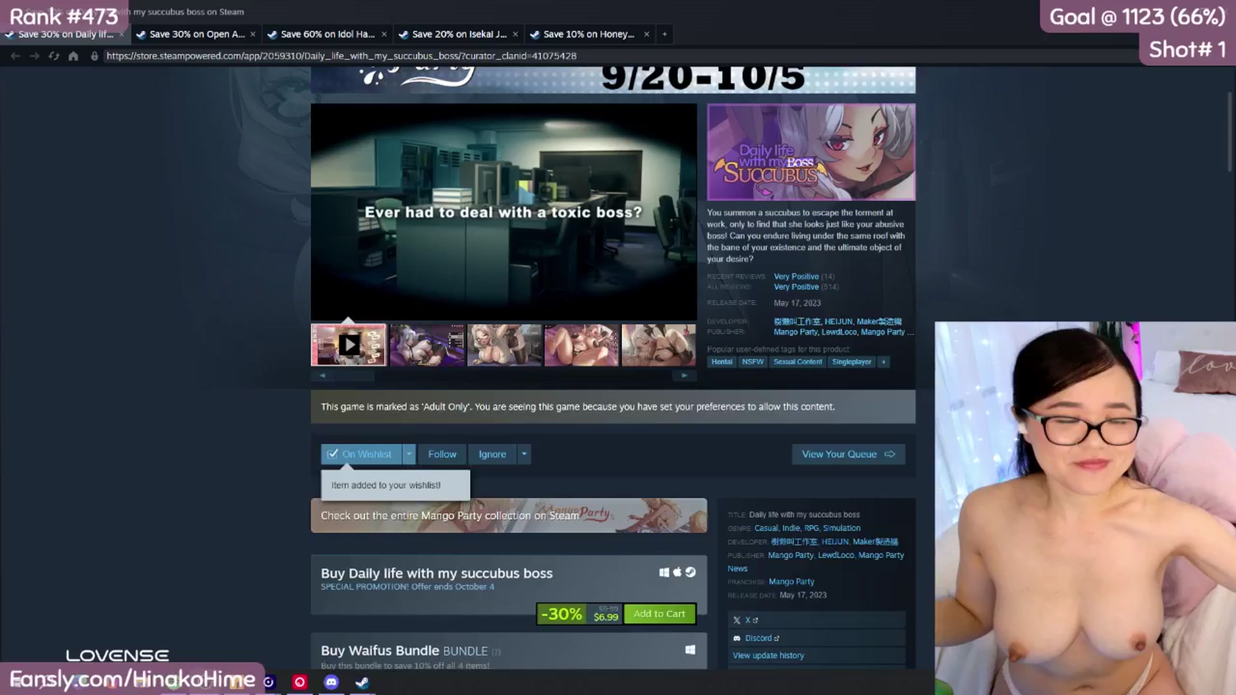Viewport: 1236px width, 695px height.
Task: Add Daily life with my succubus boss to cart
Action: pos(659,614)
